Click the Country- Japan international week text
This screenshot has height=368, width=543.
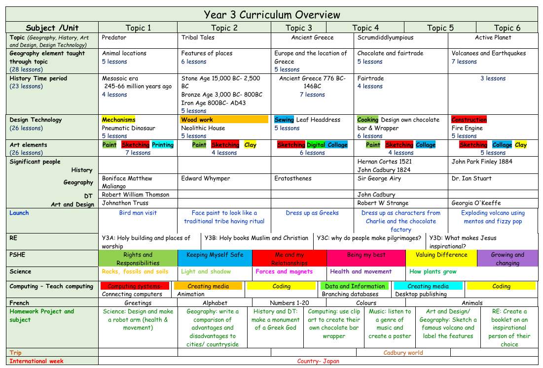click(x=318, y=361)
